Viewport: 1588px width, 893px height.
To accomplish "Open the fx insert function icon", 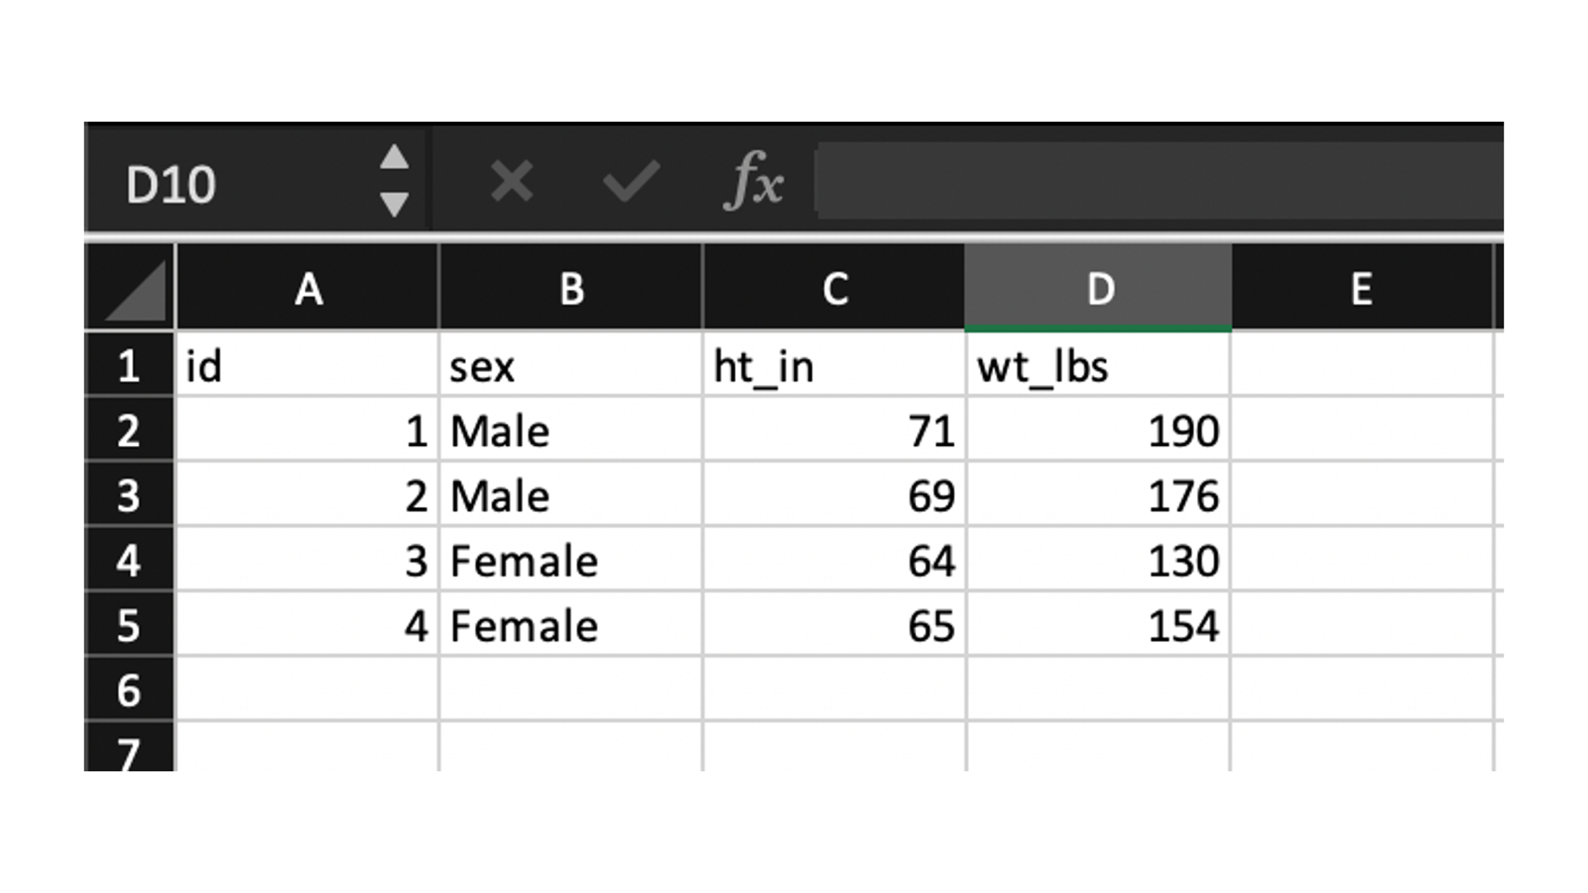I will coord(753,181).
